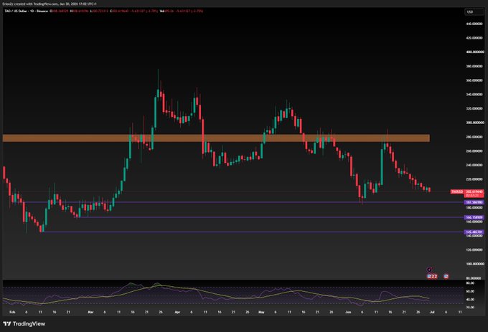The height and width of the screenshot is (332, 488).
Task: Click the May label on time axis
Action: pyautogui.click(x=261, y=312)
